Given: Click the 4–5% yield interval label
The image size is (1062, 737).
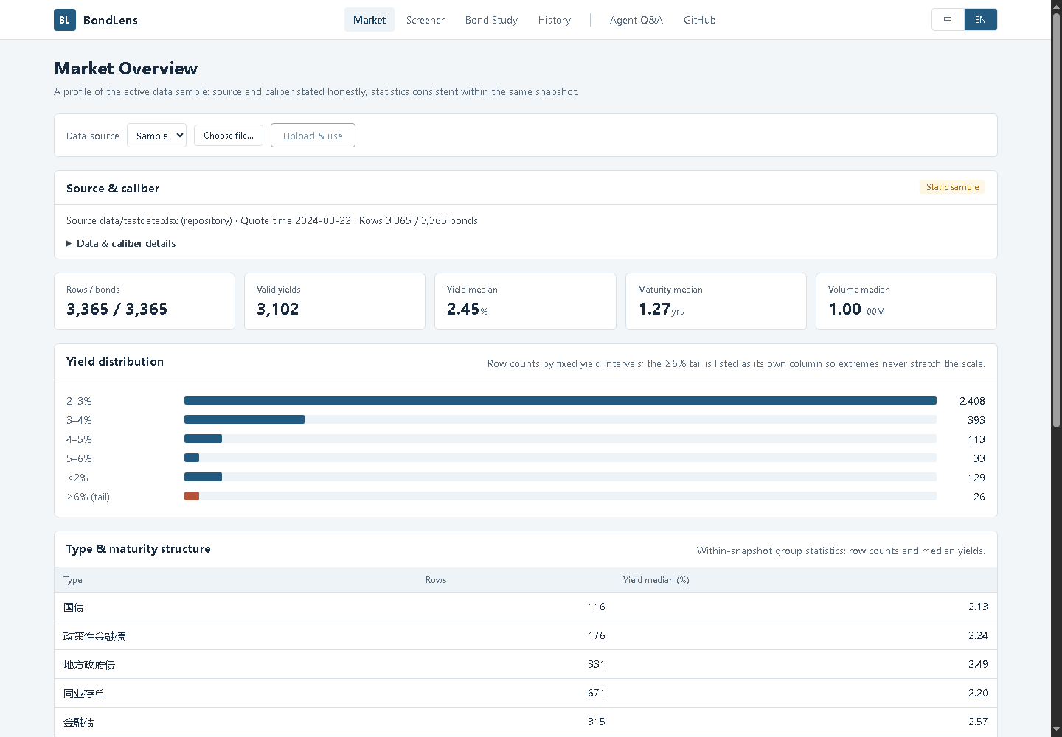Looking at the screenshot, I should tap(79, 439).
